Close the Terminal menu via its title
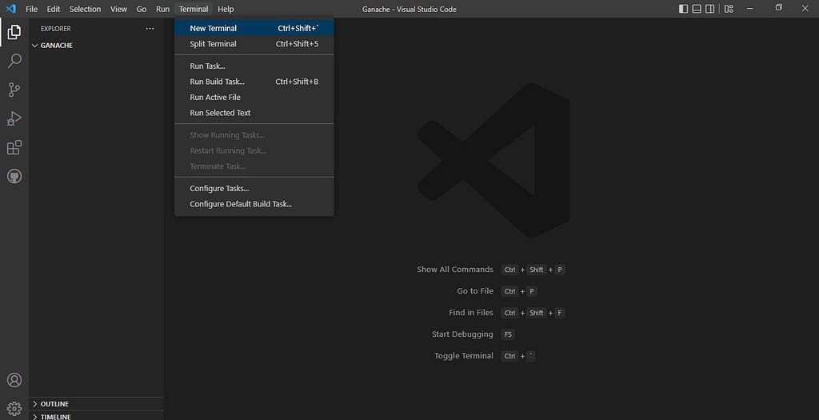 [x=194, y=9]
